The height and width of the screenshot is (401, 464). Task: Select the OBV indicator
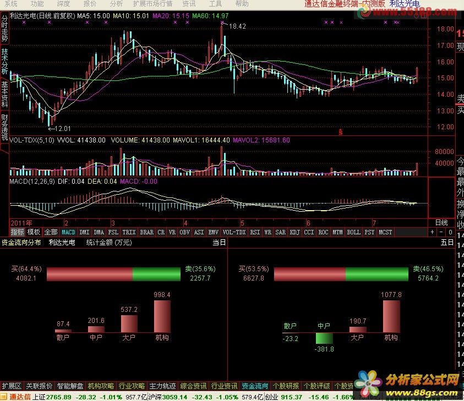pos(184,232)
